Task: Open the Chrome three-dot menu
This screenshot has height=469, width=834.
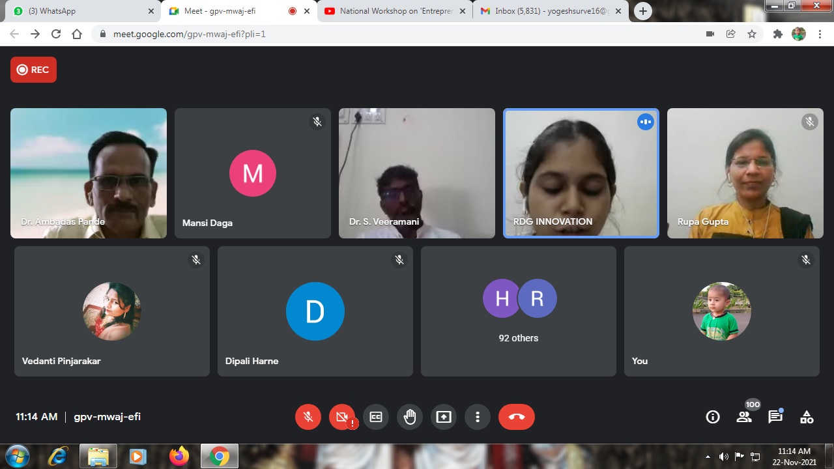Action: click(820, 34)
